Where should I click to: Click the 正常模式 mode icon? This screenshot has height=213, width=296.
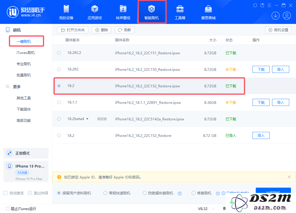pyautogui.click(x=9, y=153)
